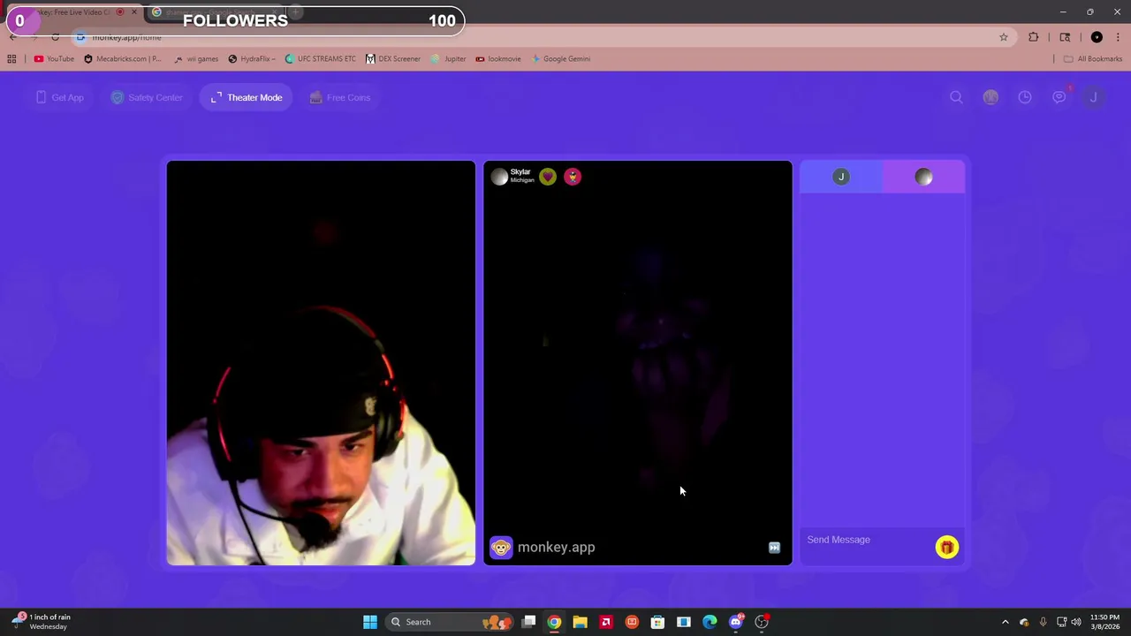Screen dimensions: 1131x636
Task: Click the heart icon next to Skylar
Action: click(x=548, y=177)
